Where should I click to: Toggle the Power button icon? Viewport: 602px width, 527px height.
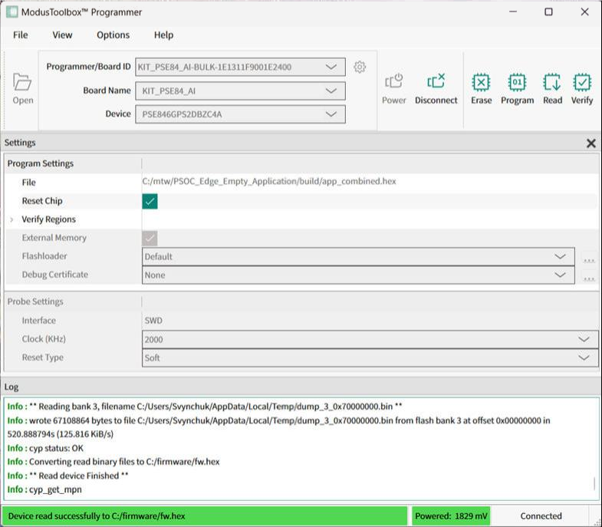[x=393, y=89]
